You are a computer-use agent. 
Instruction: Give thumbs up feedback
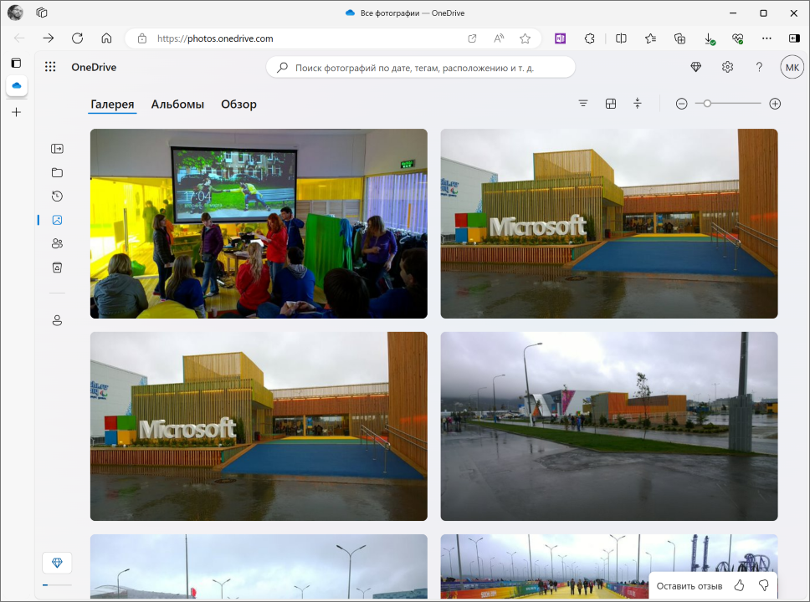pyautogui.click(x=739, y=585)
